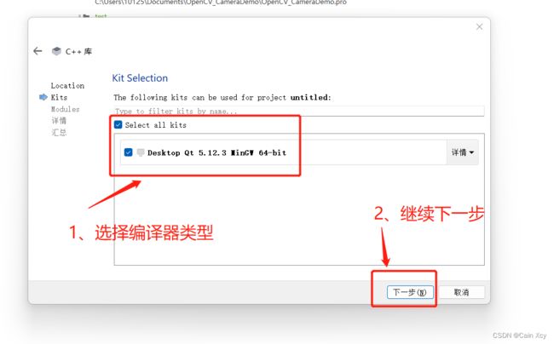Click the blue arrow beside Kits step
The image size is (554, 344).
point(43,97)
